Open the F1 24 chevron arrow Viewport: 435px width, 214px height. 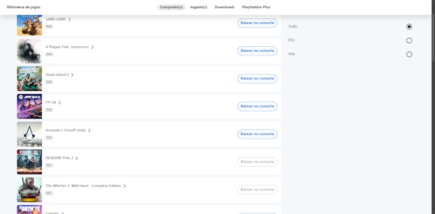point(60,103)
